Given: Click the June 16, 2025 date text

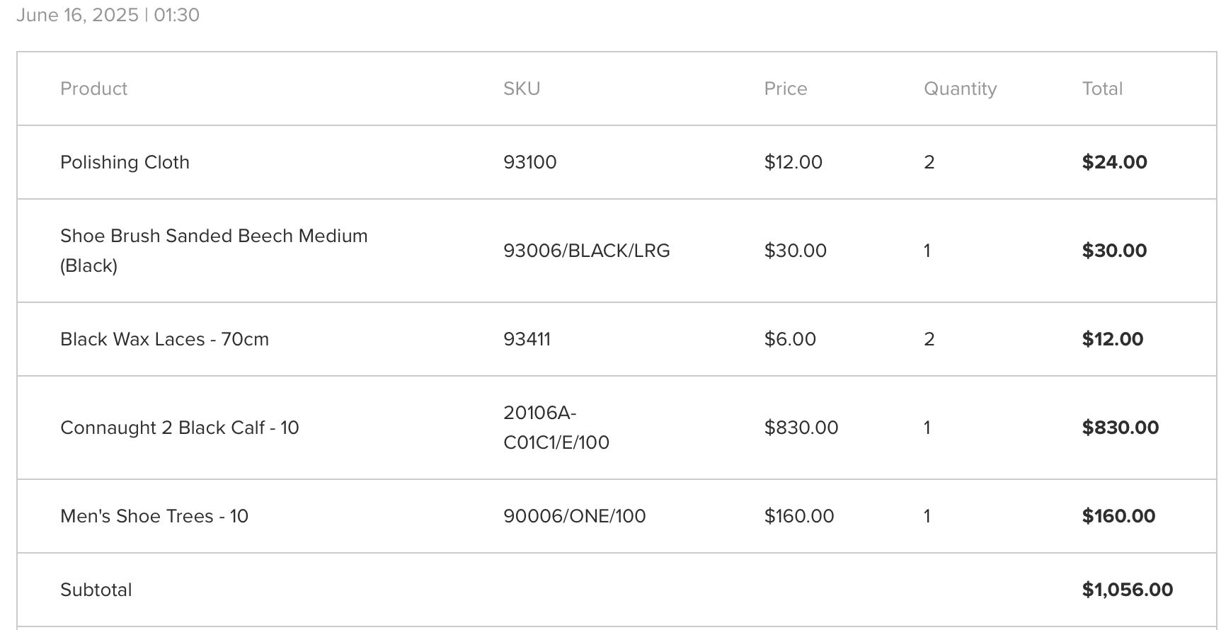Looking at the screenshot, I should point(77,15).
